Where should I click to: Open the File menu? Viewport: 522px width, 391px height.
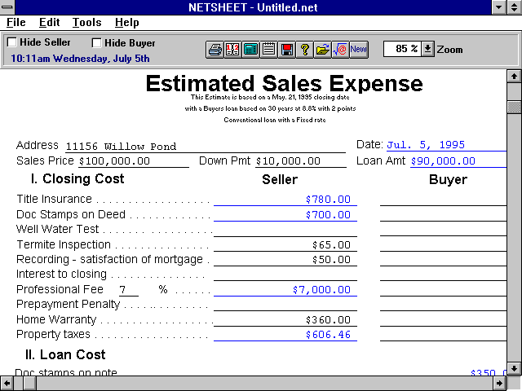coord(16,23)
